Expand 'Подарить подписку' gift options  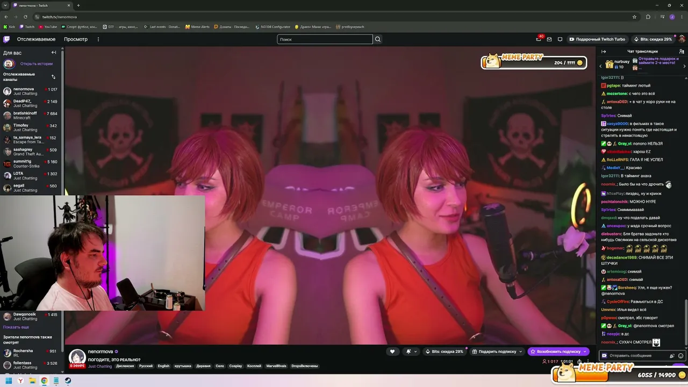[520, 352]
